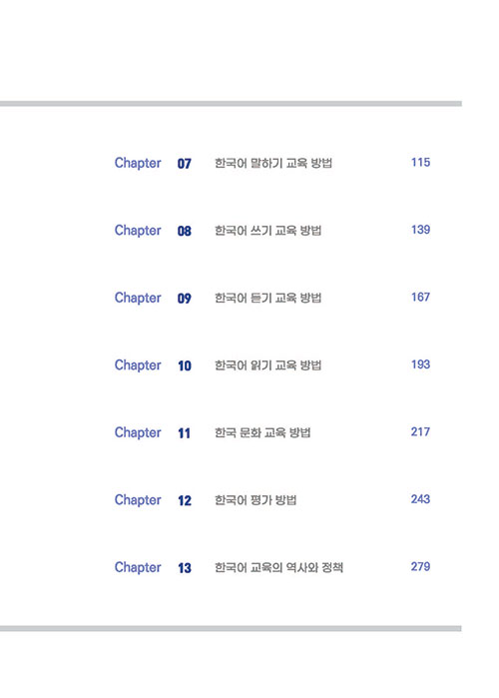
Task: Open the title 한국어 쓰기 교육 방법
Action: click(267, 231)
